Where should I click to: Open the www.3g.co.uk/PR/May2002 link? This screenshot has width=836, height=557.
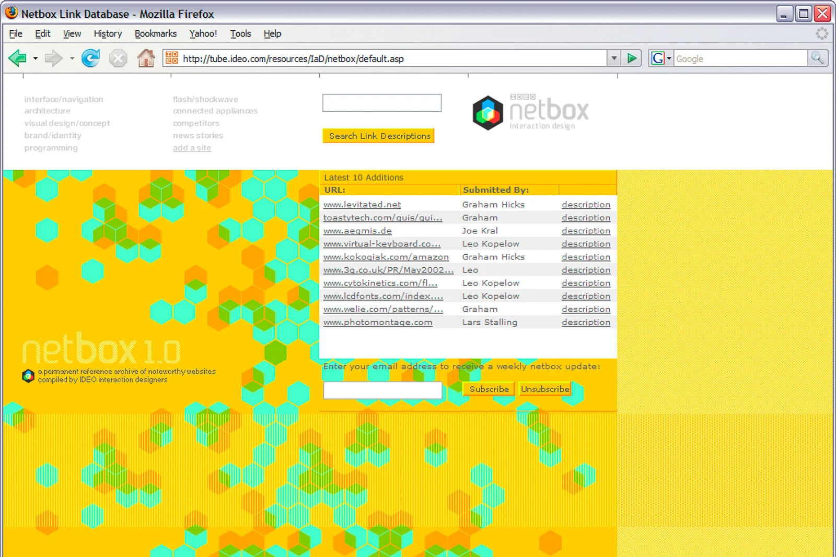[389, 270]
